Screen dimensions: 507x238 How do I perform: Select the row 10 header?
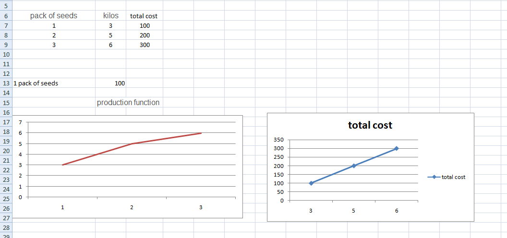point(6,54)
